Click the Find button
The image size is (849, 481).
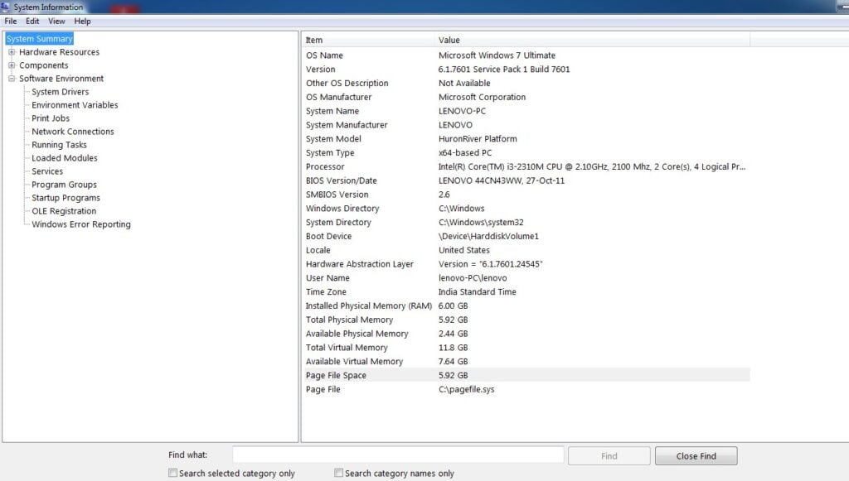[609, 455]
